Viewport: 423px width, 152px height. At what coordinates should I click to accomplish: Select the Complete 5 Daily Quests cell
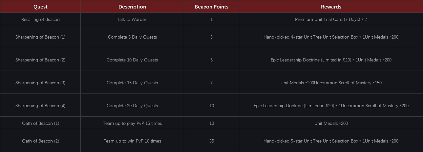[132, 37]
